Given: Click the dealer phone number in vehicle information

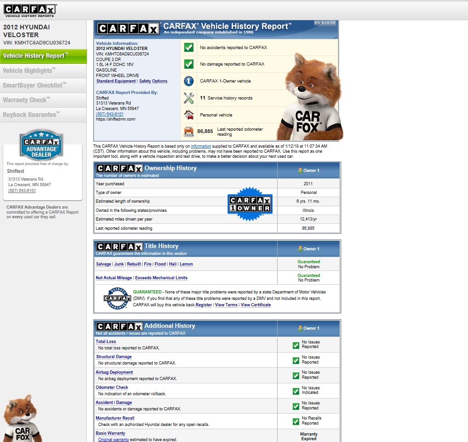Looking at the screenshot, I should point(110,114).
